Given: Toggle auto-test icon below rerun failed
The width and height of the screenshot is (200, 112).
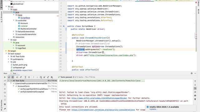Looking at the screenshot, I should tap(5, 84).
